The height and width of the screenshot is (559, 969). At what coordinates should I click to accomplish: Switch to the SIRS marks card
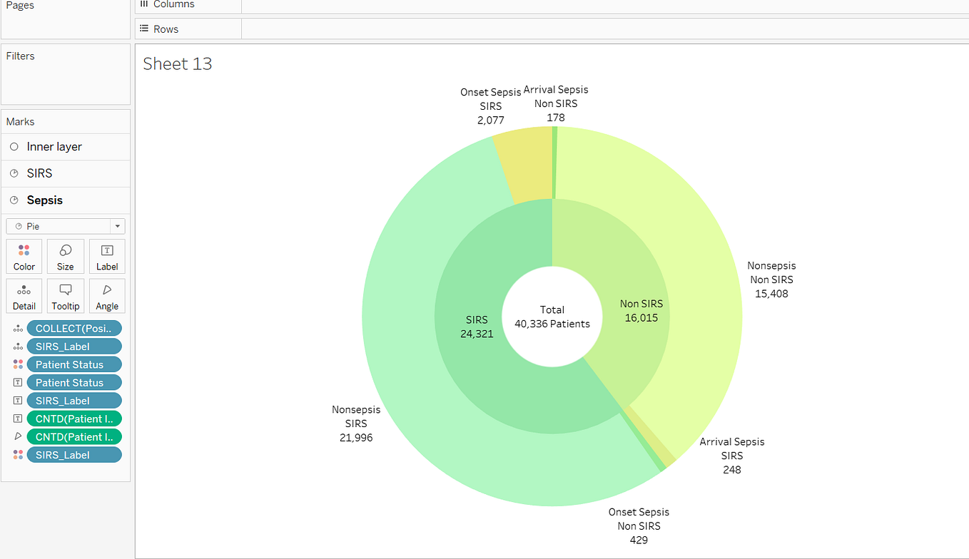(39, 173)
